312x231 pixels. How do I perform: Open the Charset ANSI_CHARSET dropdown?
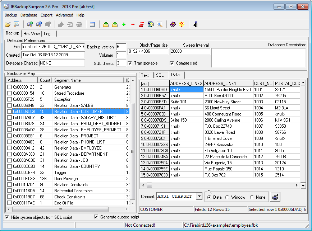(x=199, y=197)
